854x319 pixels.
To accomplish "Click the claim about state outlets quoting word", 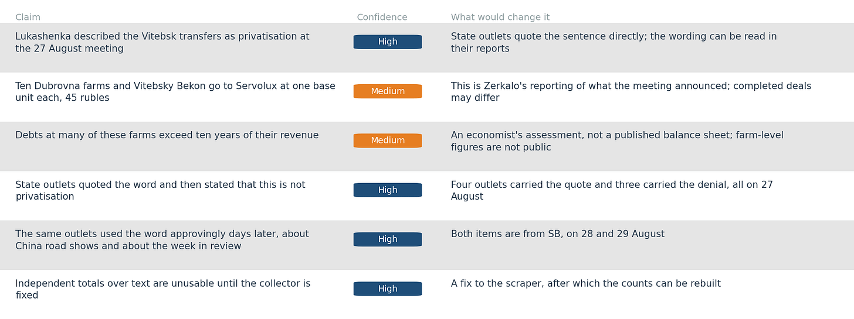I will [x=160, y=191].
